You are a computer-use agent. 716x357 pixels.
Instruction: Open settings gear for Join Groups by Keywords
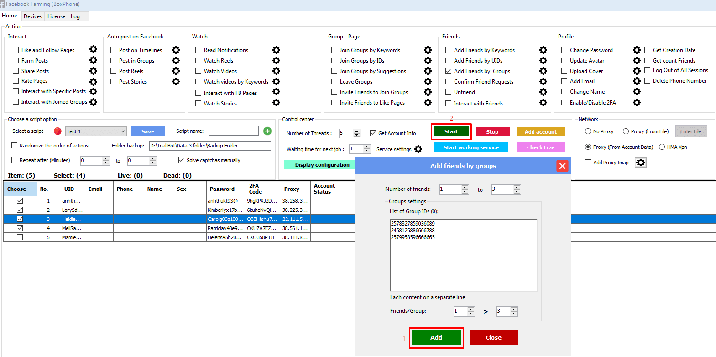[428, 50]
